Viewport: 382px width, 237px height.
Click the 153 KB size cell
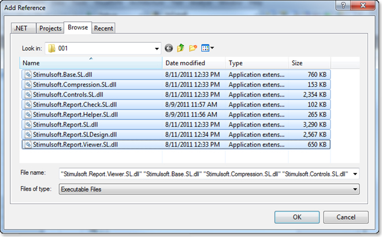point(317,84)
